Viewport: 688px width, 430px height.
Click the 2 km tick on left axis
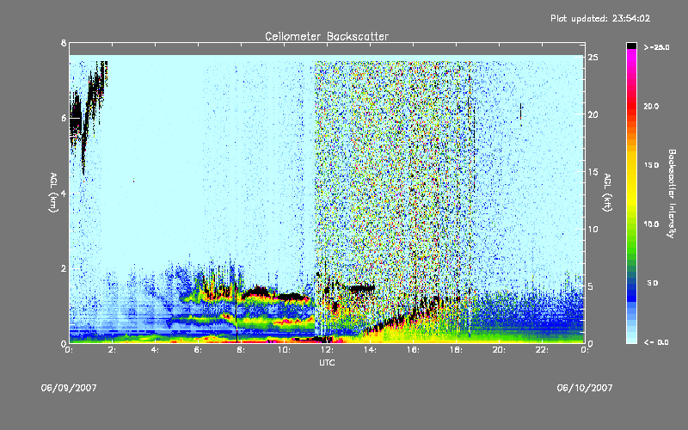point(64,268)
